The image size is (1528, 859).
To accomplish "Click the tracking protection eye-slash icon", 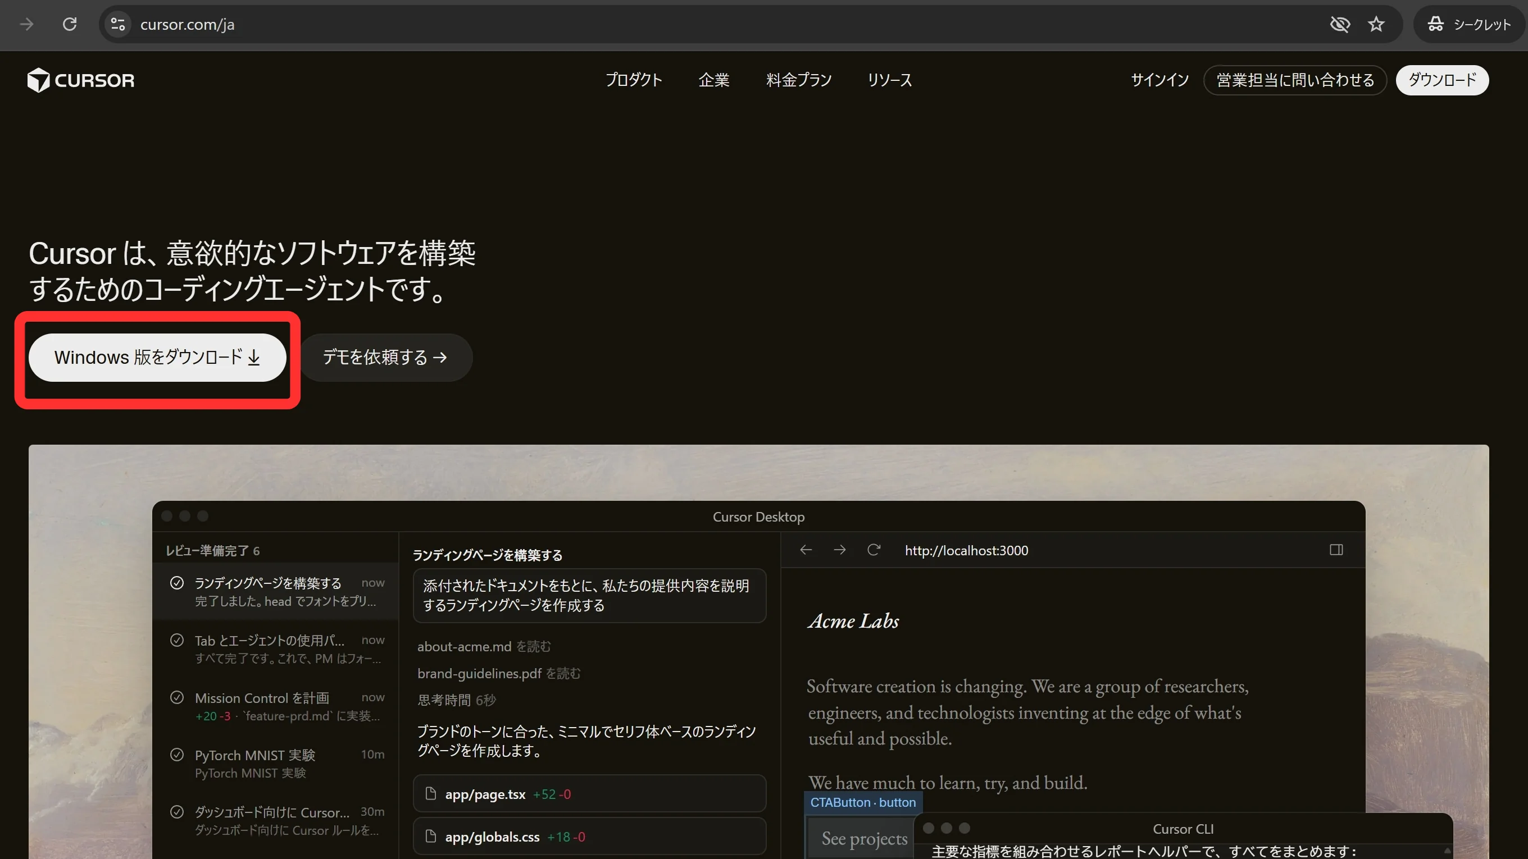I will pos(1340,24).
